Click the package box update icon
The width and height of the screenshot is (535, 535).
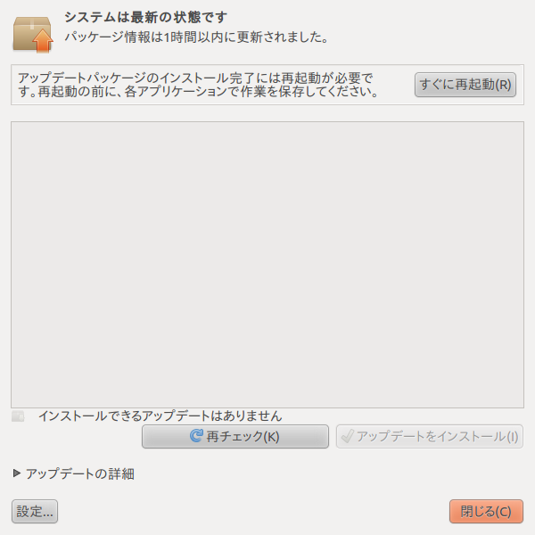click(x=33, y=34)
